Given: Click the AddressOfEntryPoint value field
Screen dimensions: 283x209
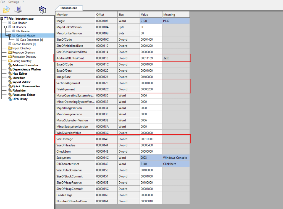Looking at the screenshot, I should pos(151,58).
